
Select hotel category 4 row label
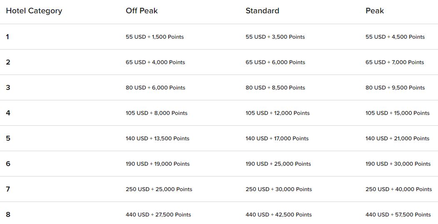8,113
